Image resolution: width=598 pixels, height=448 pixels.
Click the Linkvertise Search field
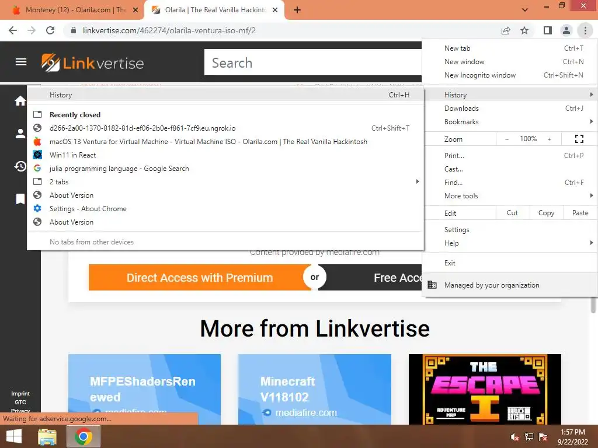click(x=313, y=62)
